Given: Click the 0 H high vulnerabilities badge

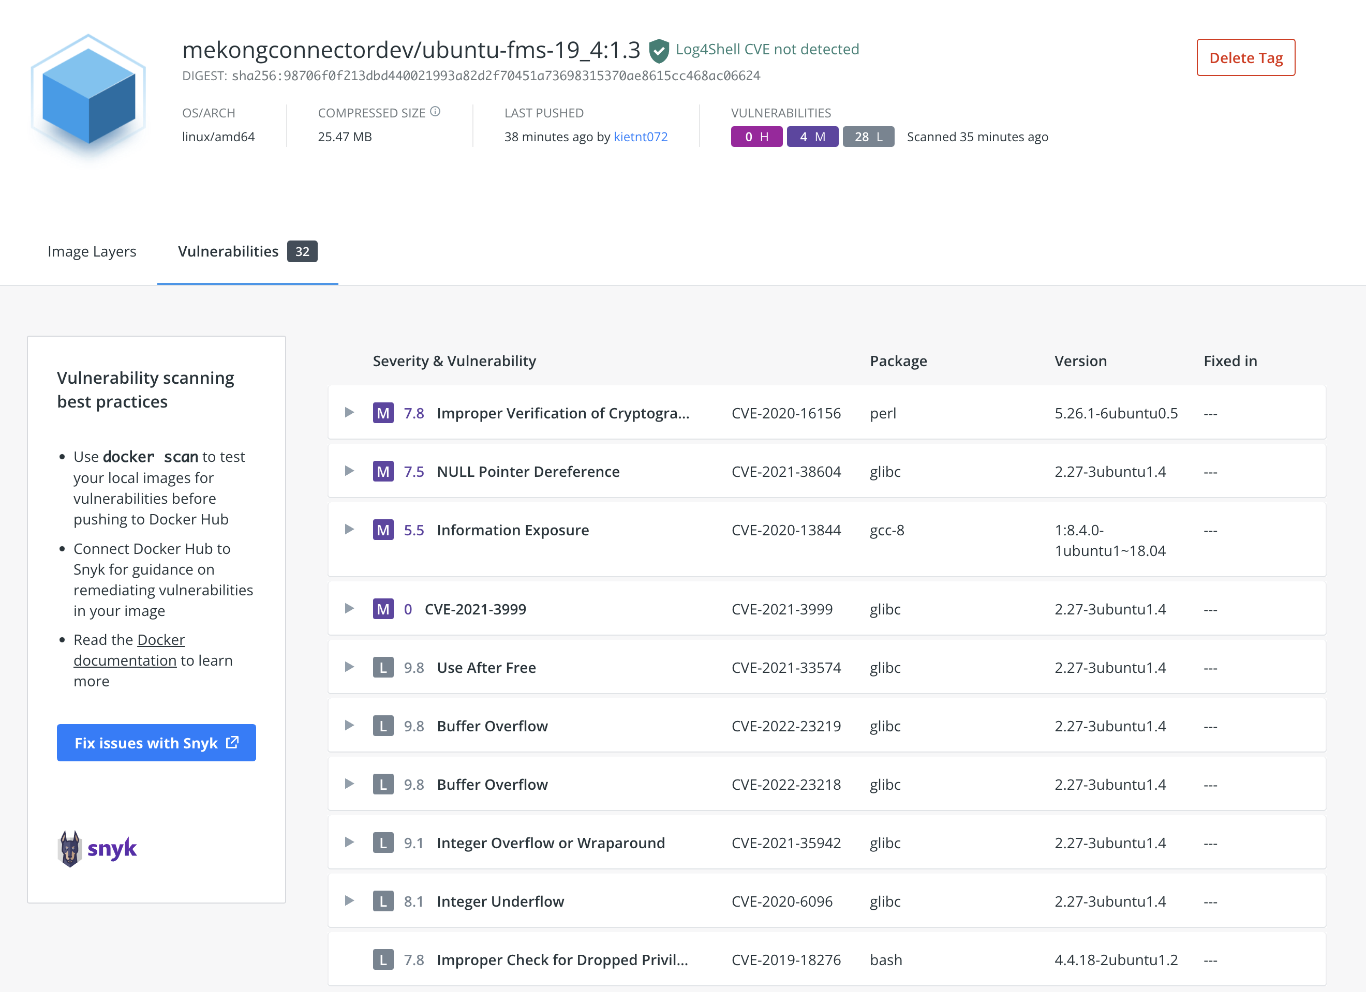Looking at the screenshot, I should click(x=756, y=137).
